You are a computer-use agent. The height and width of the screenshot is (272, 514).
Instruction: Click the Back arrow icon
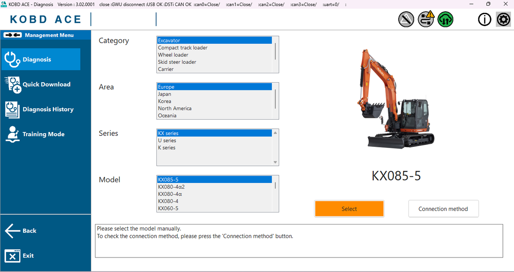12,231
